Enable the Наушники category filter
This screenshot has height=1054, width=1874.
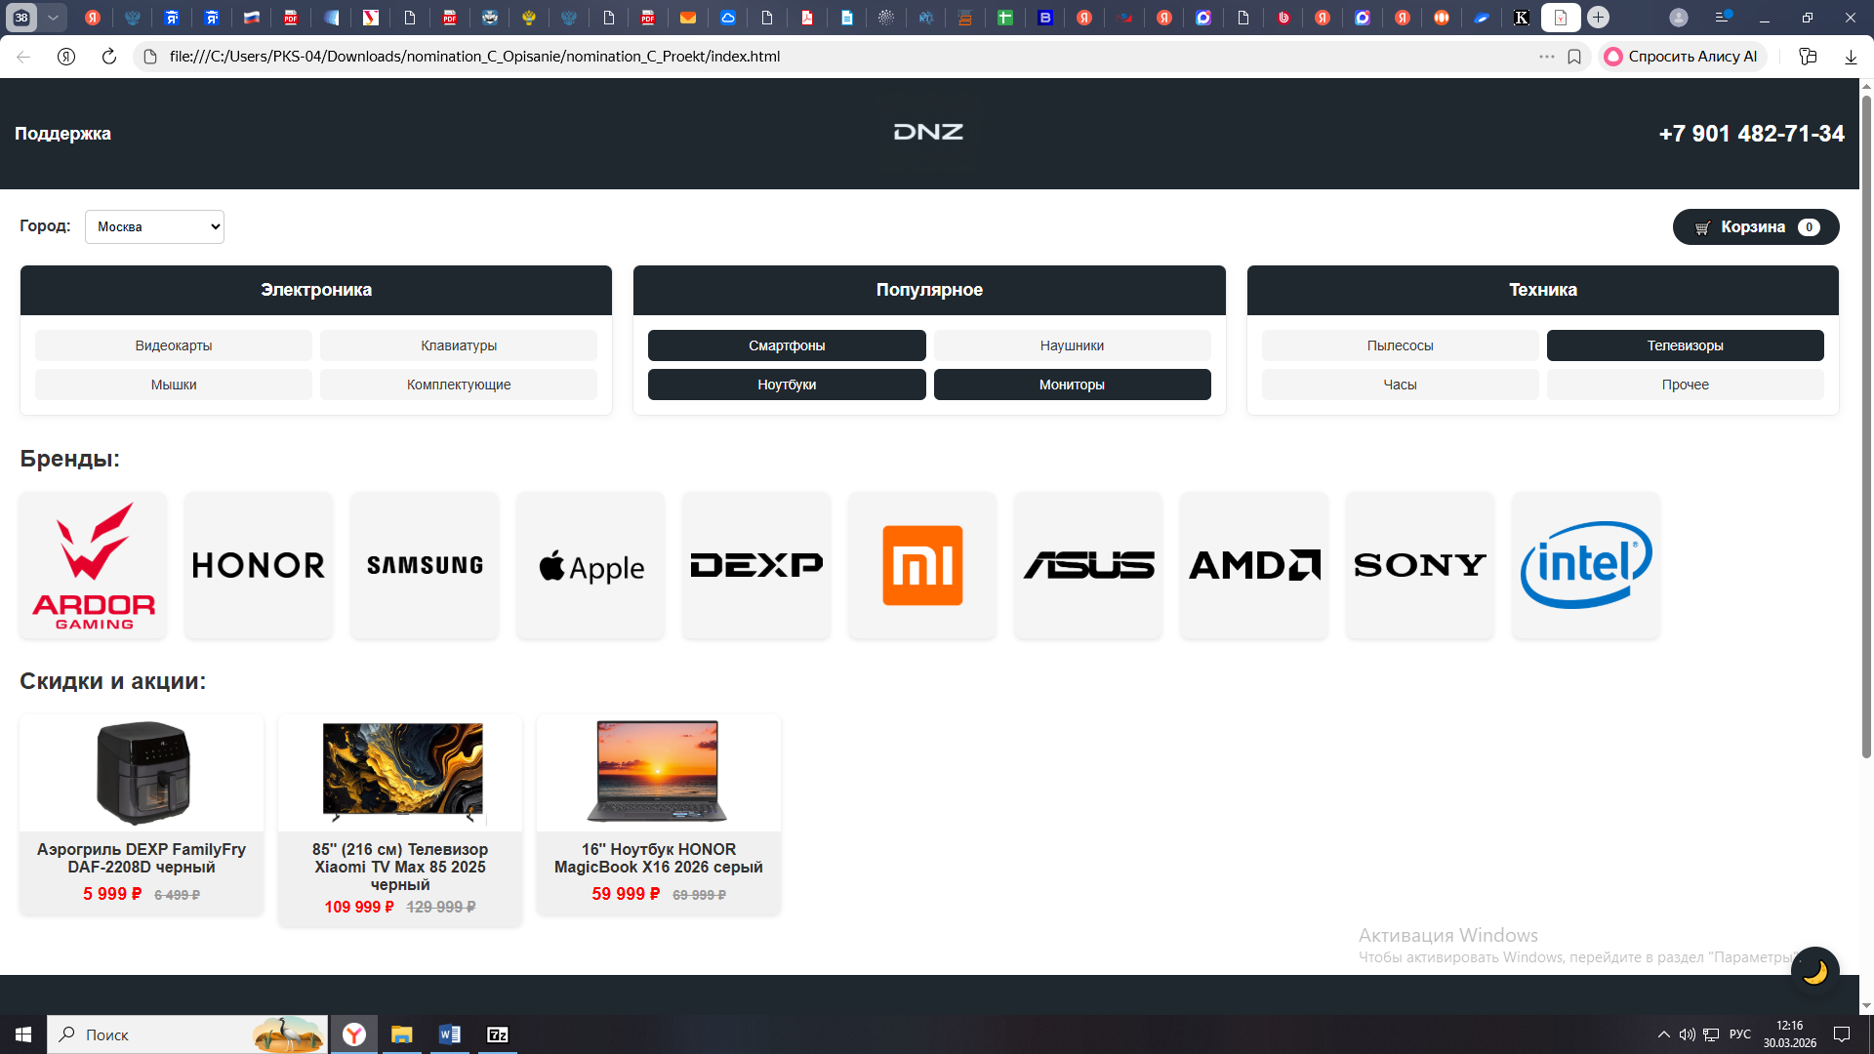coord(1072,345)
